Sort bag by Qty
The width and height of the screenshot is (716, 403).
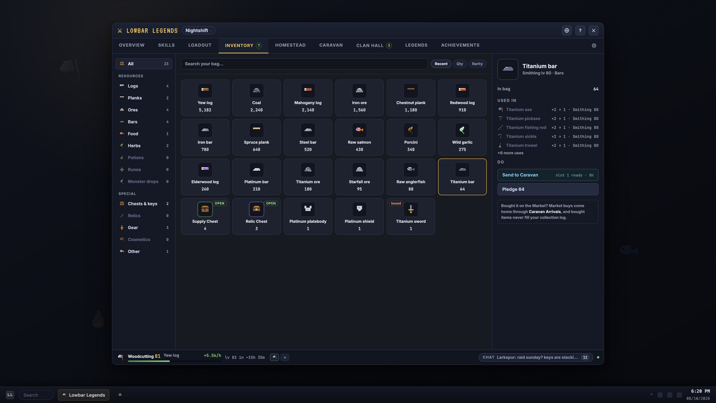click(460, 64)
